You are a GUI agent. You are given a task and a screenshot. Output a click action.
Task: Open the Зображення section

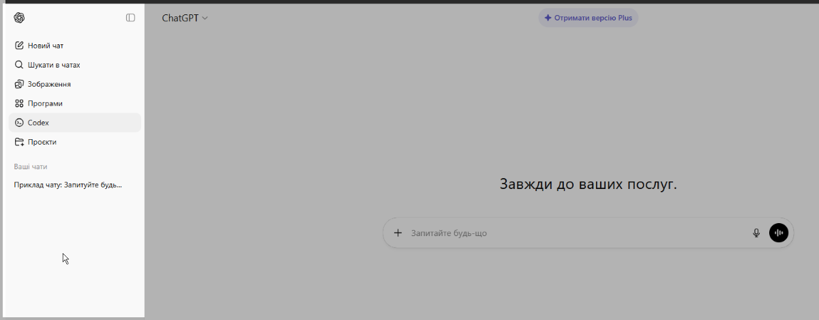[x=75, y=84]
